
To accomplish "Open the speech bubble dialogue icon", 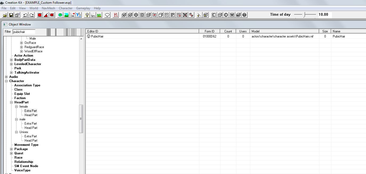I will pos(107,15).
